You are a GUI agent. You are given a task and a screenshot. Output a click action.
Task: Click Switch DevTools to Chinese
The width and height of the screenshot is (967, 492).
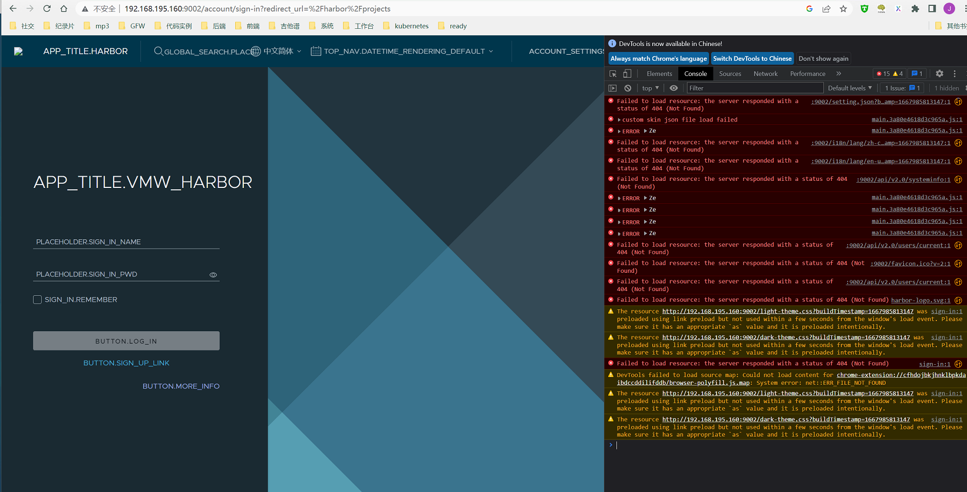click(752, 58)
